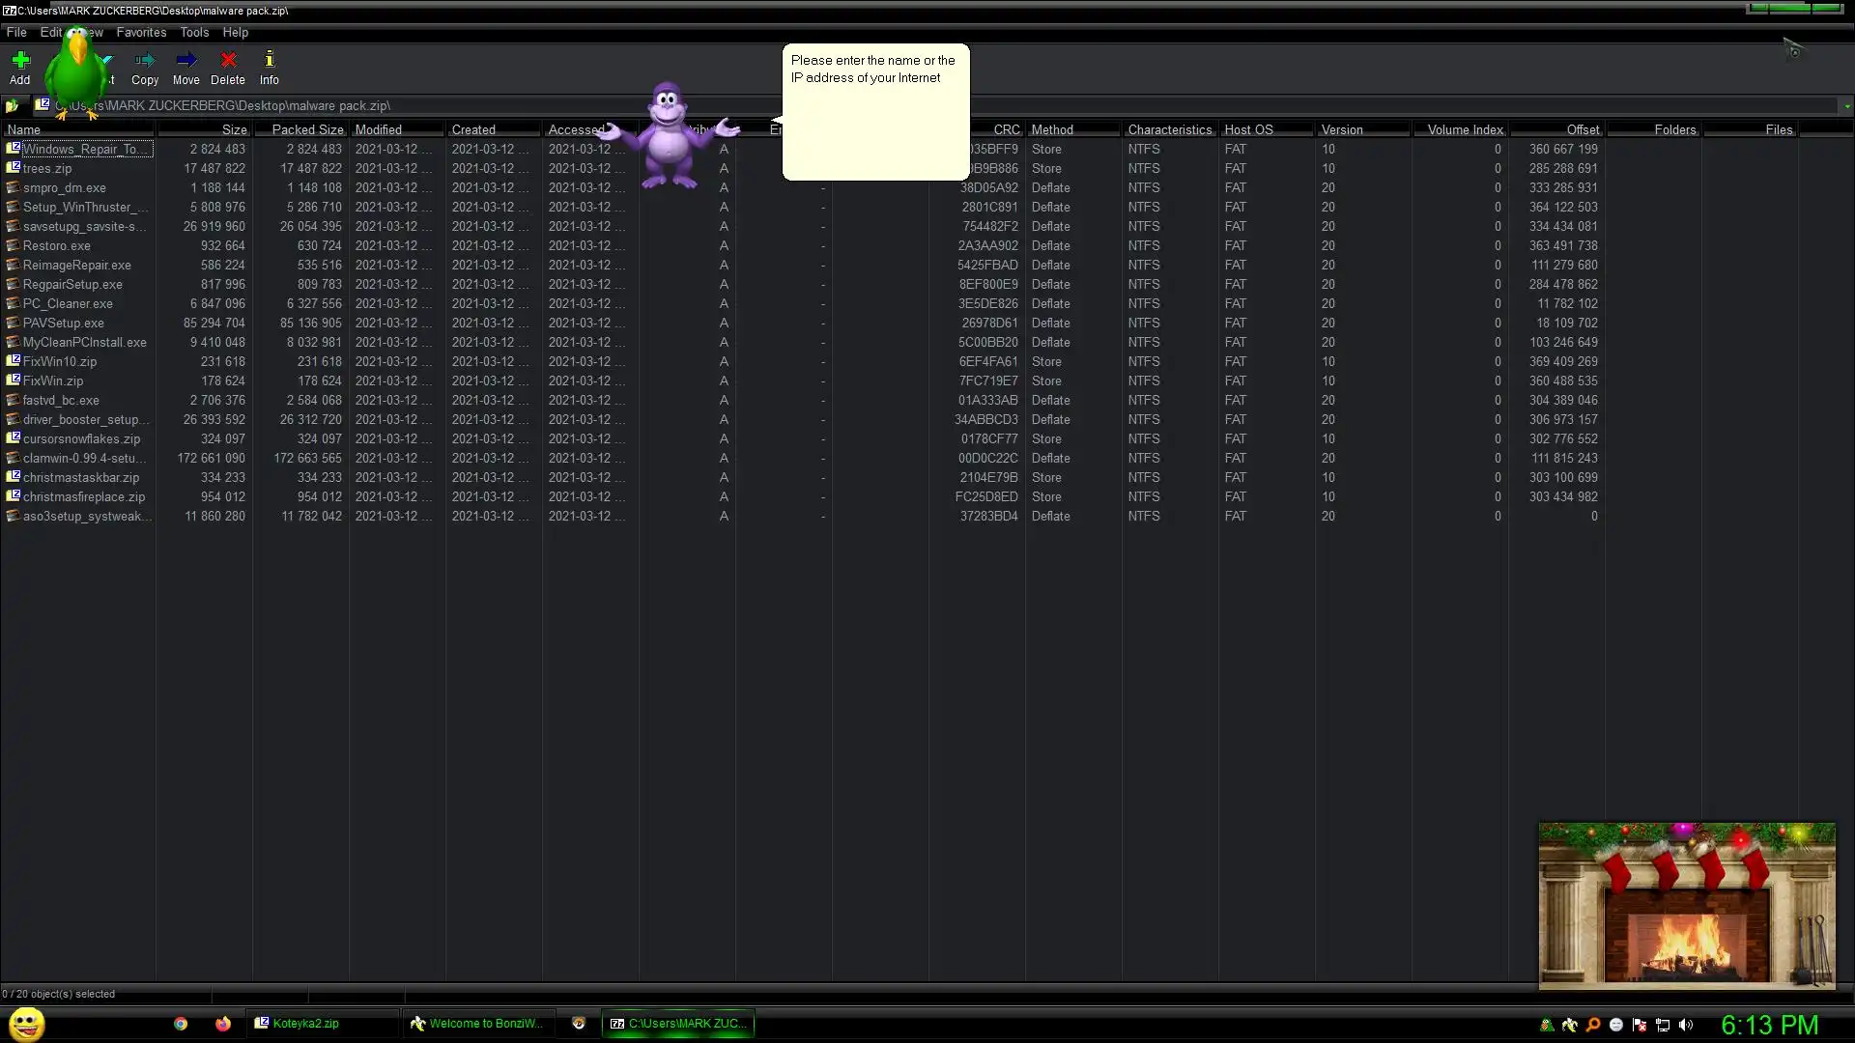The height and width of the screenshot is (1043, 1855).
Task: Click the volume speaker tray icon
Action: [1686, 1025]
